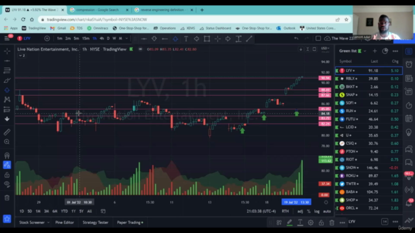Viewport: 415px width, 233px height.
Task: Toggle auto scale option
Action: tap(327, 212)
